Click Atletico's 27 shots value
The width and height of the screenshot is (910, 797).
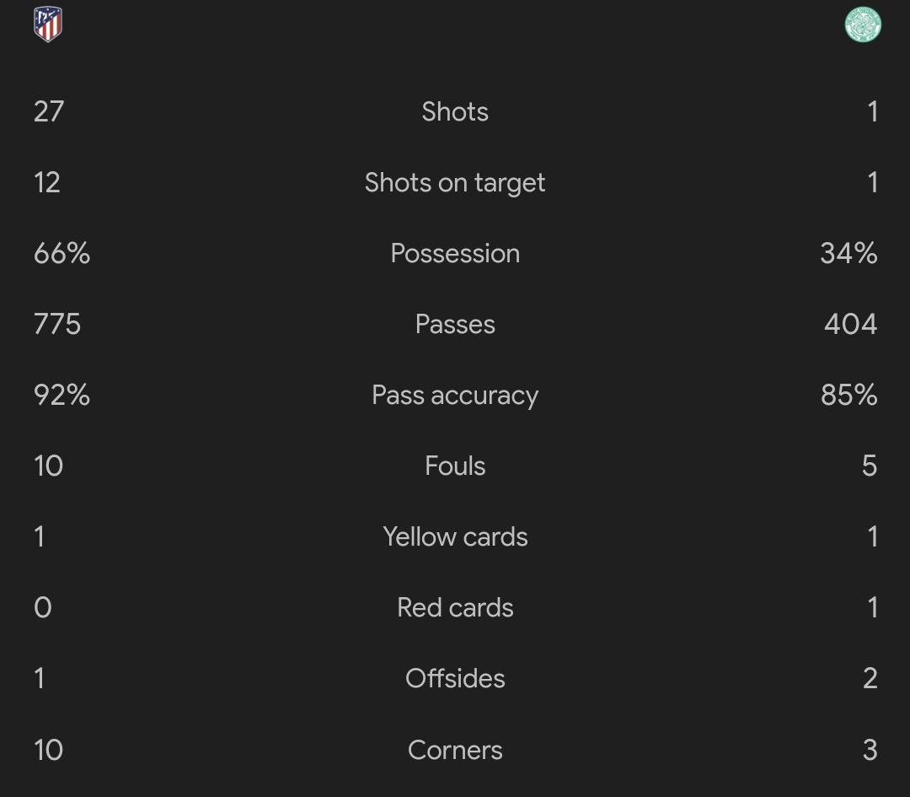tap(49, 111)
